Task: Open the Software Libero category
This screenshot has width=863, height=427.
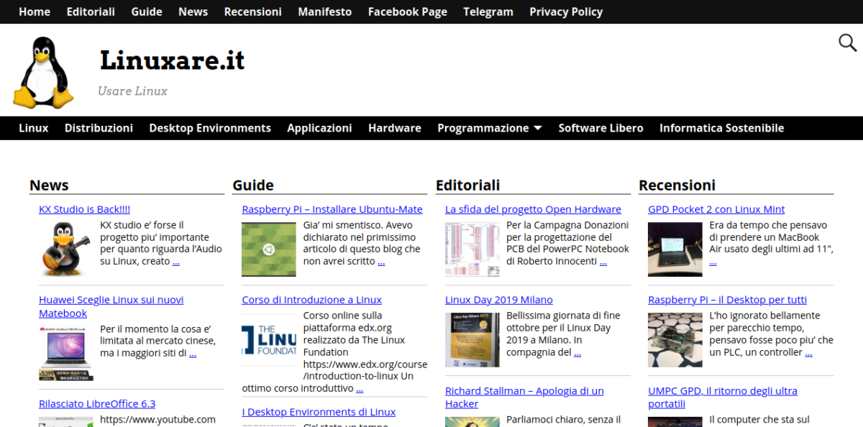Action: (x=601, y=128)
